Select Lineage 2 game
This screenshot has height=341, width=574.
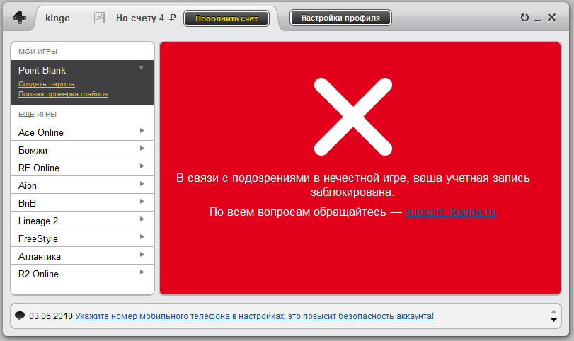tap(82, 221)
